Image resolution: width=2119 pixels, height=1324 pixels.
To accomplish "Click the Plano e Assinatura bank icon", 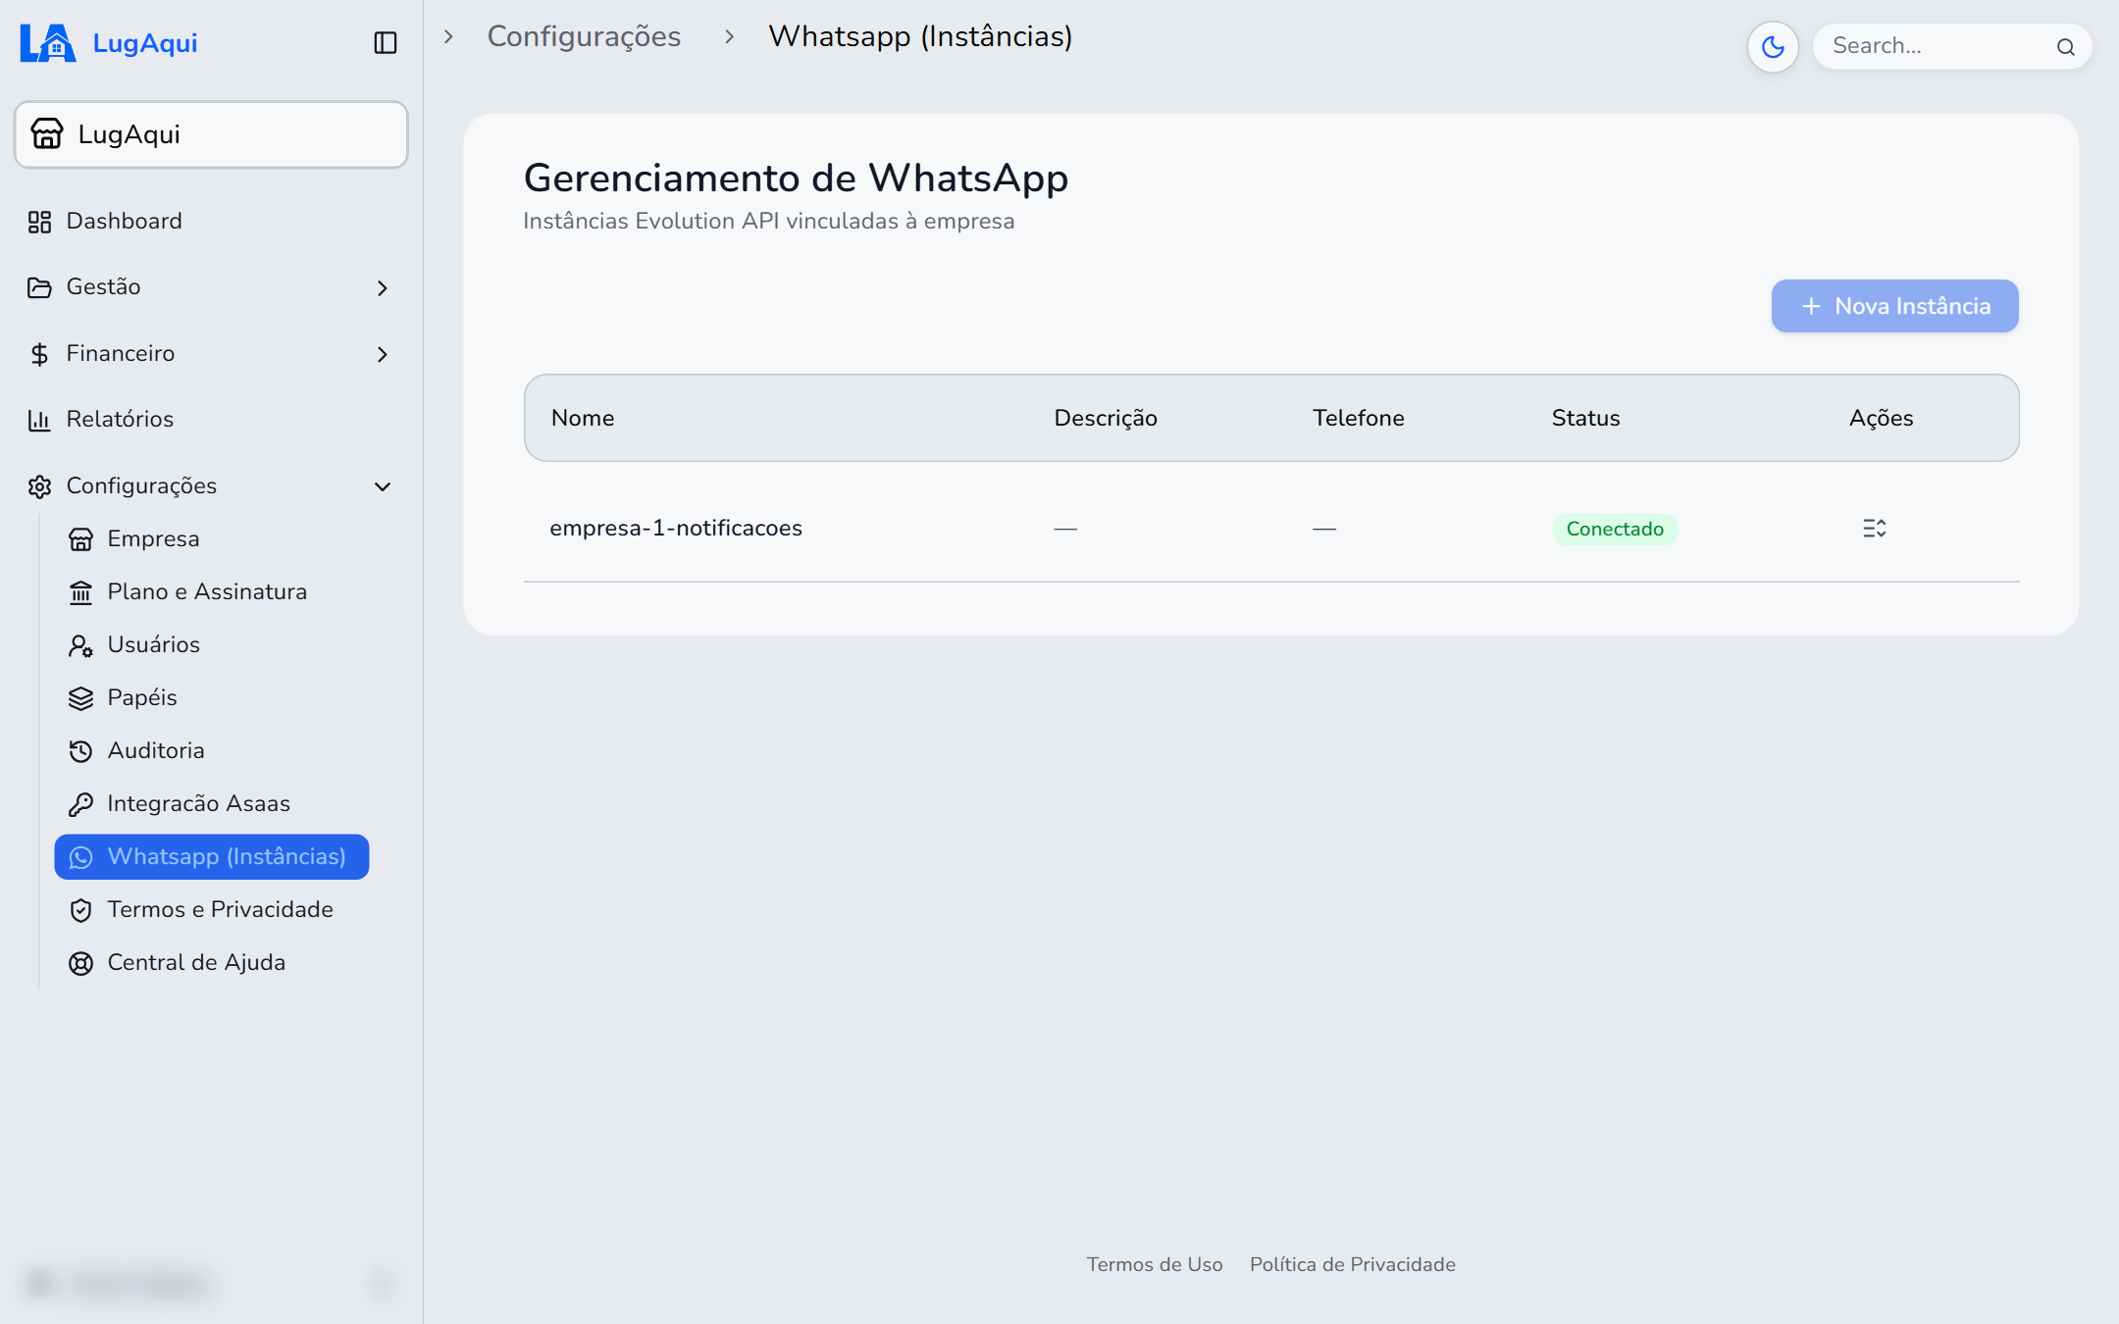I will (80, 592).
